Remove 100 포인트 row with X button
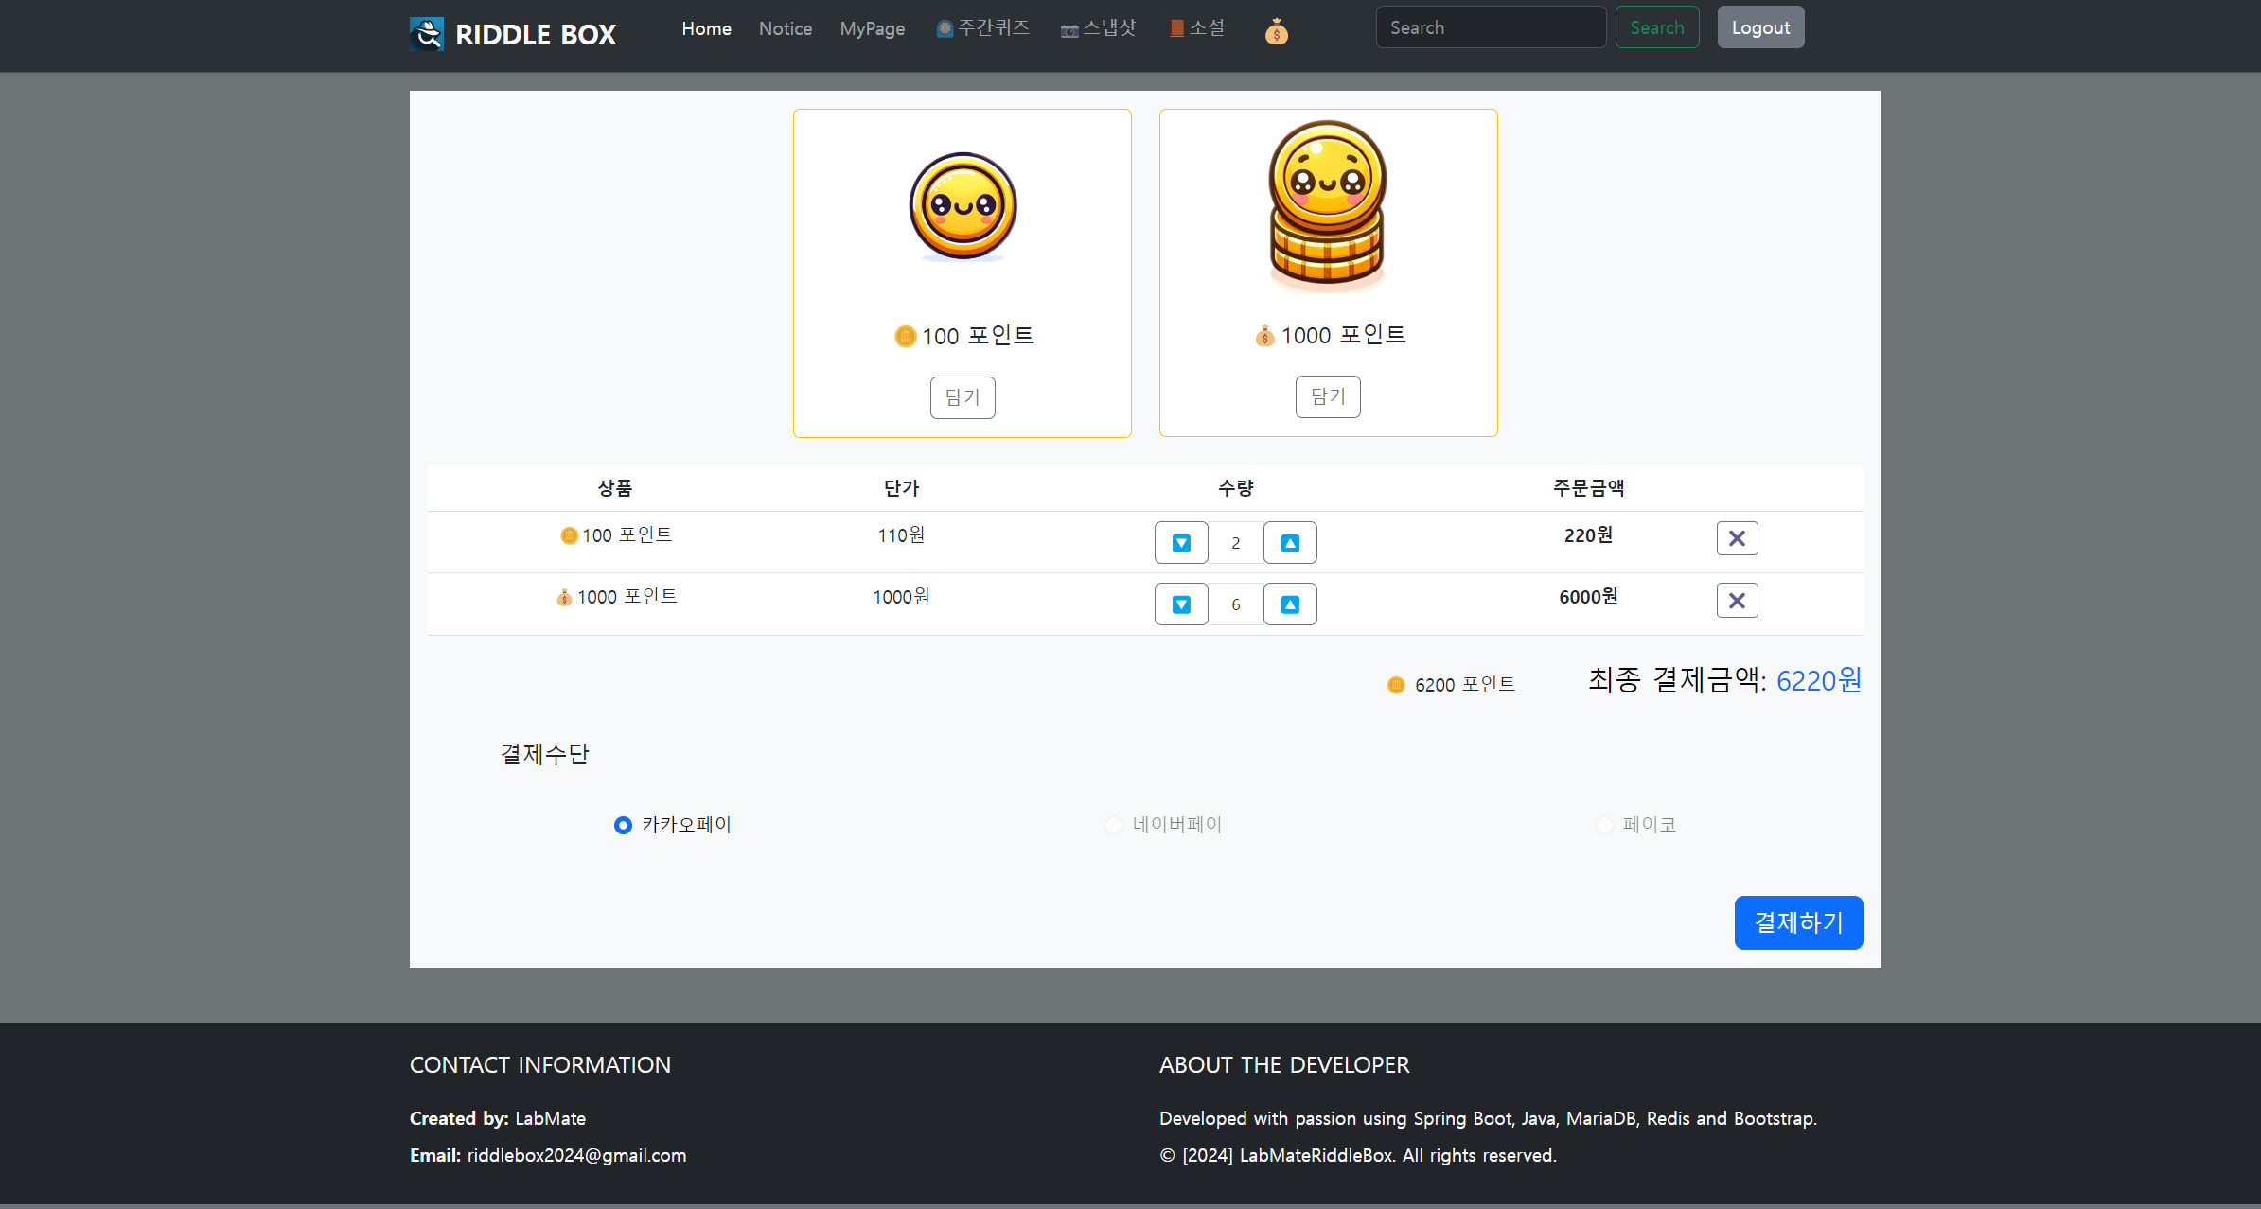2261x1209 pixels. tap(1737, 538)
